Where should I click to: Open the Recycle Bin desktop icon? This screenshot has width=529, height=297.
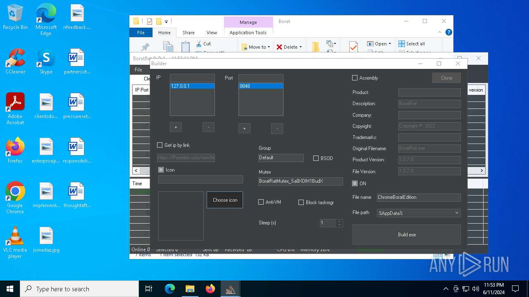pyautogui.click(x=15, y=17)
